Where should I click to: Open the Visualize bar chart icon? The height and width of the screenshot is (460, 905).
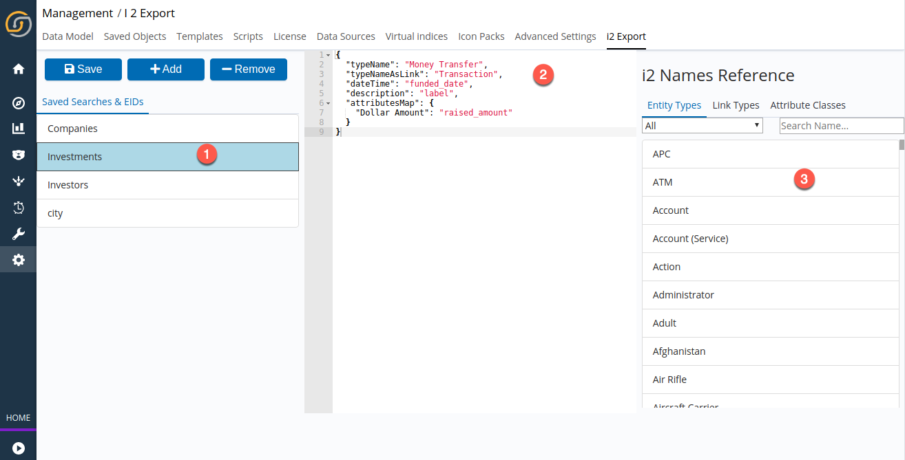[x=18, y=128]
